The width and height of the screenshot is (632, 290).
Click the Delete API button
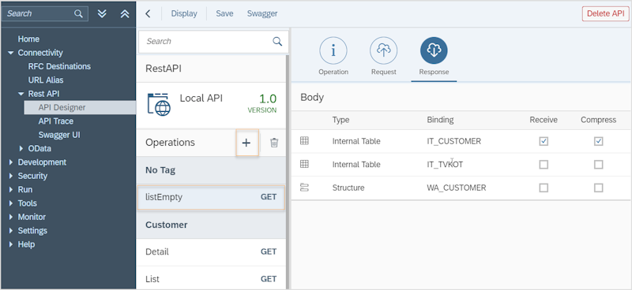tap(605, 13)
